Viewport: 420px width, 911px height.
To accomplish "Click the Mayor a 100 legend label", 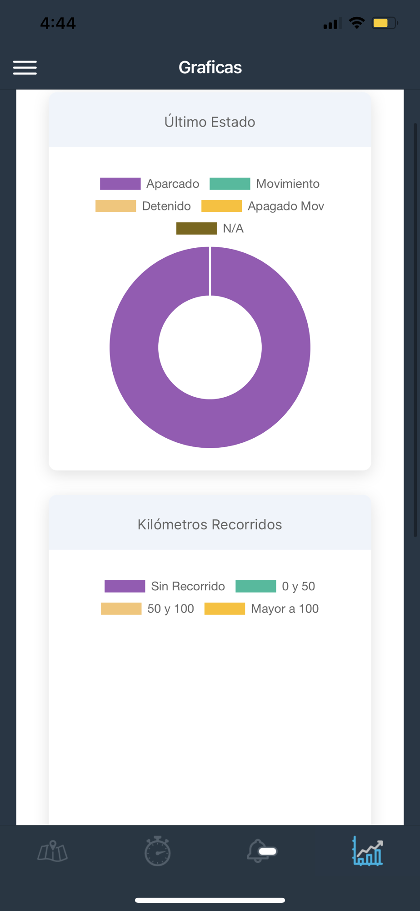I will coord(285,609).
